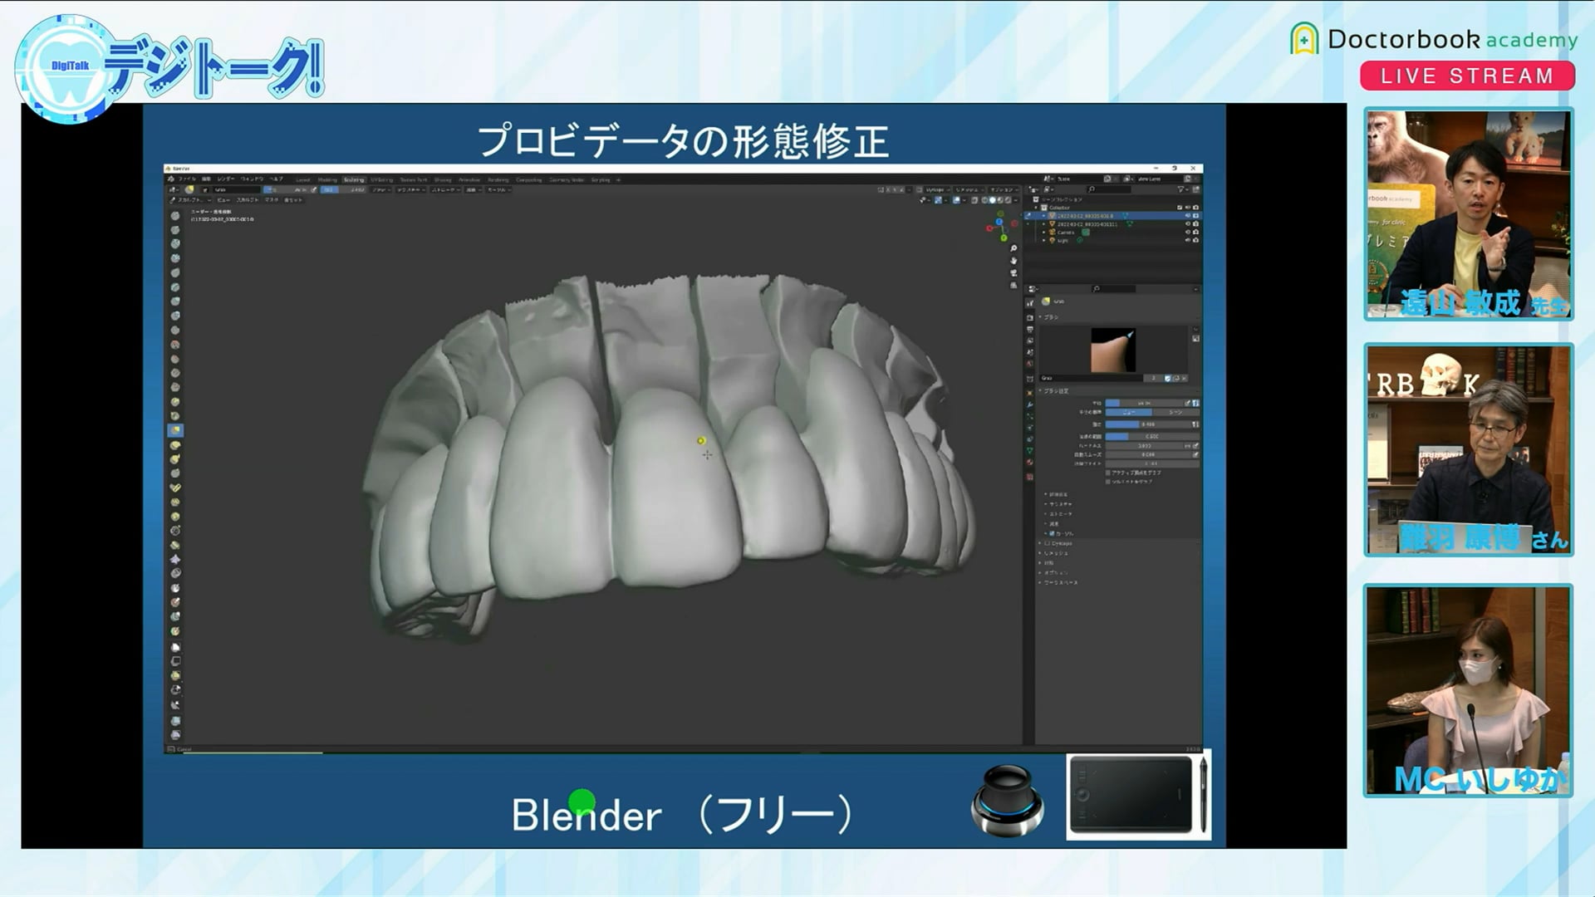The width and height of the screenshot is (1595, 897).
Task: Click the Properties editor search field
Action: click(x=1113, y=289)
